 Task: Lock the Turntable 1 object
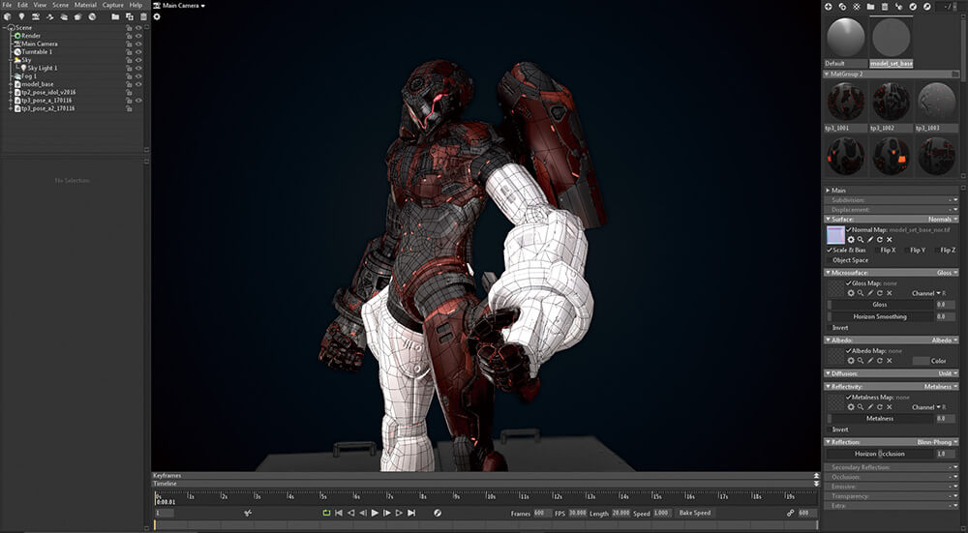129,52
